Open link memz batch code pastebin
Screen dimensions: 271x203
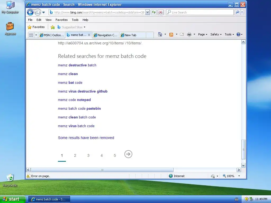pos(79,109)
